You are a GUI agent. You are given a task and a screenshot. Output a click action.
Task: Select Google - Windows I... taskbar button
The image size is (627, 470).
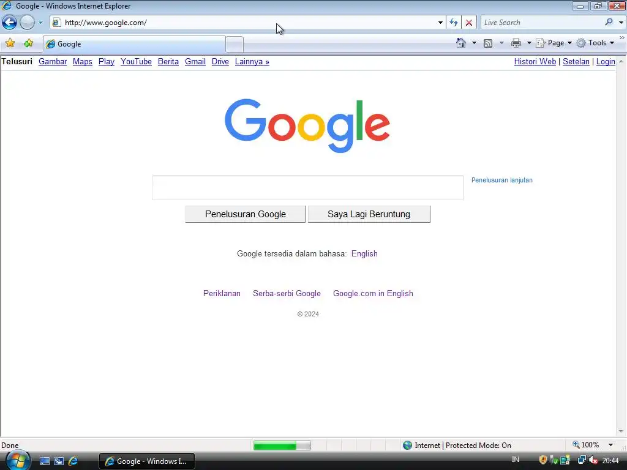point(147,461)
